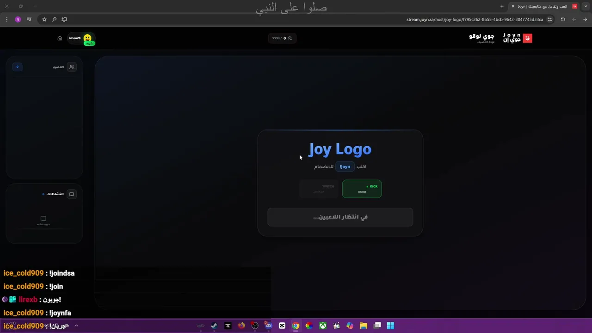Click the waiting for players button
The image size is (592, 333).
tap(340, 217)
